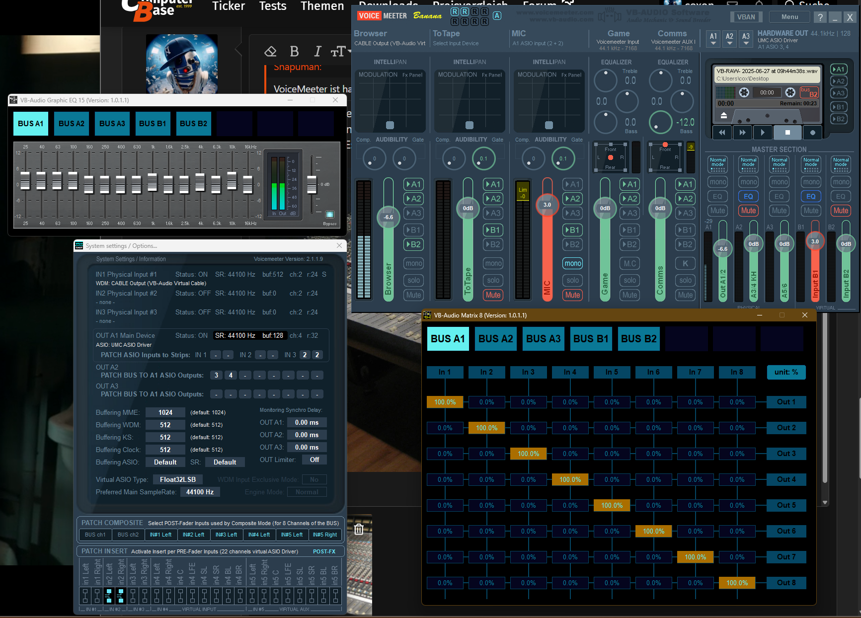Click the robot avatar thumbnail in the forum

click(182, 64)
